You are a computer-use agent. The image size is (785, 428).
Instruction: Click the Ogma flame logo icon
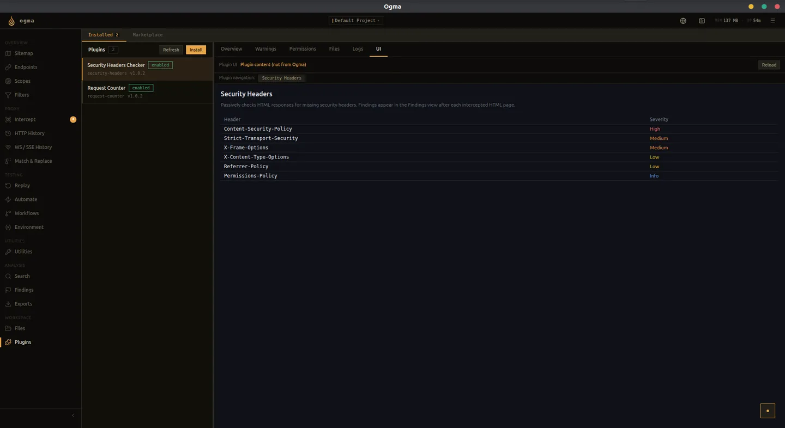coord(11,21)
